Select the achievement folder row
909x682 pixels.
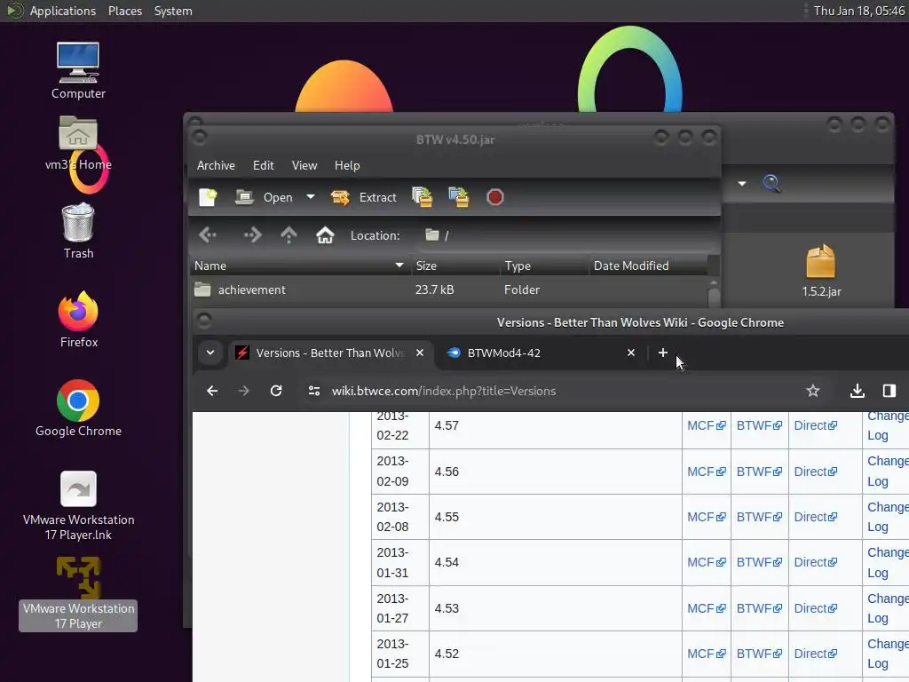coord(448,289)
